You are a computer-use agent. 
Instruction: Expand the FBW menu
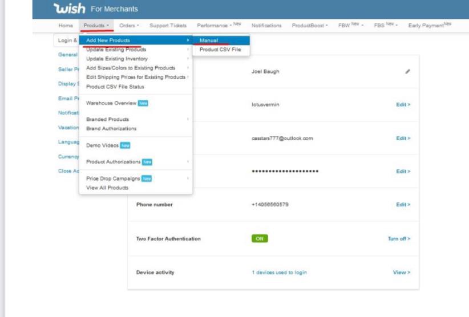(x=351, y=25)
